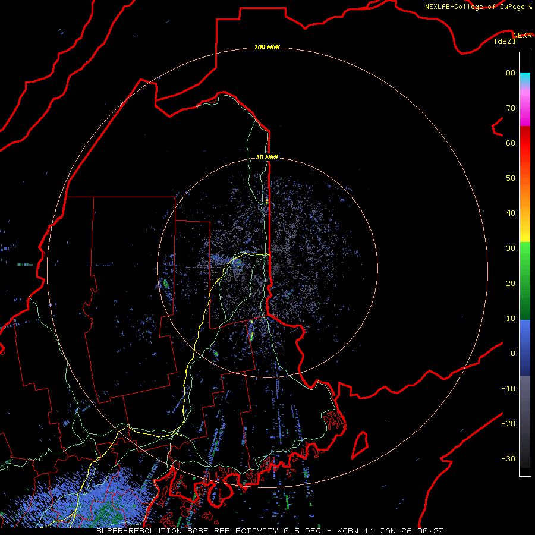The image size is (535, 535).
Task: Click the 80 value on the dBZ scale
Action: (x=511, y=73)
